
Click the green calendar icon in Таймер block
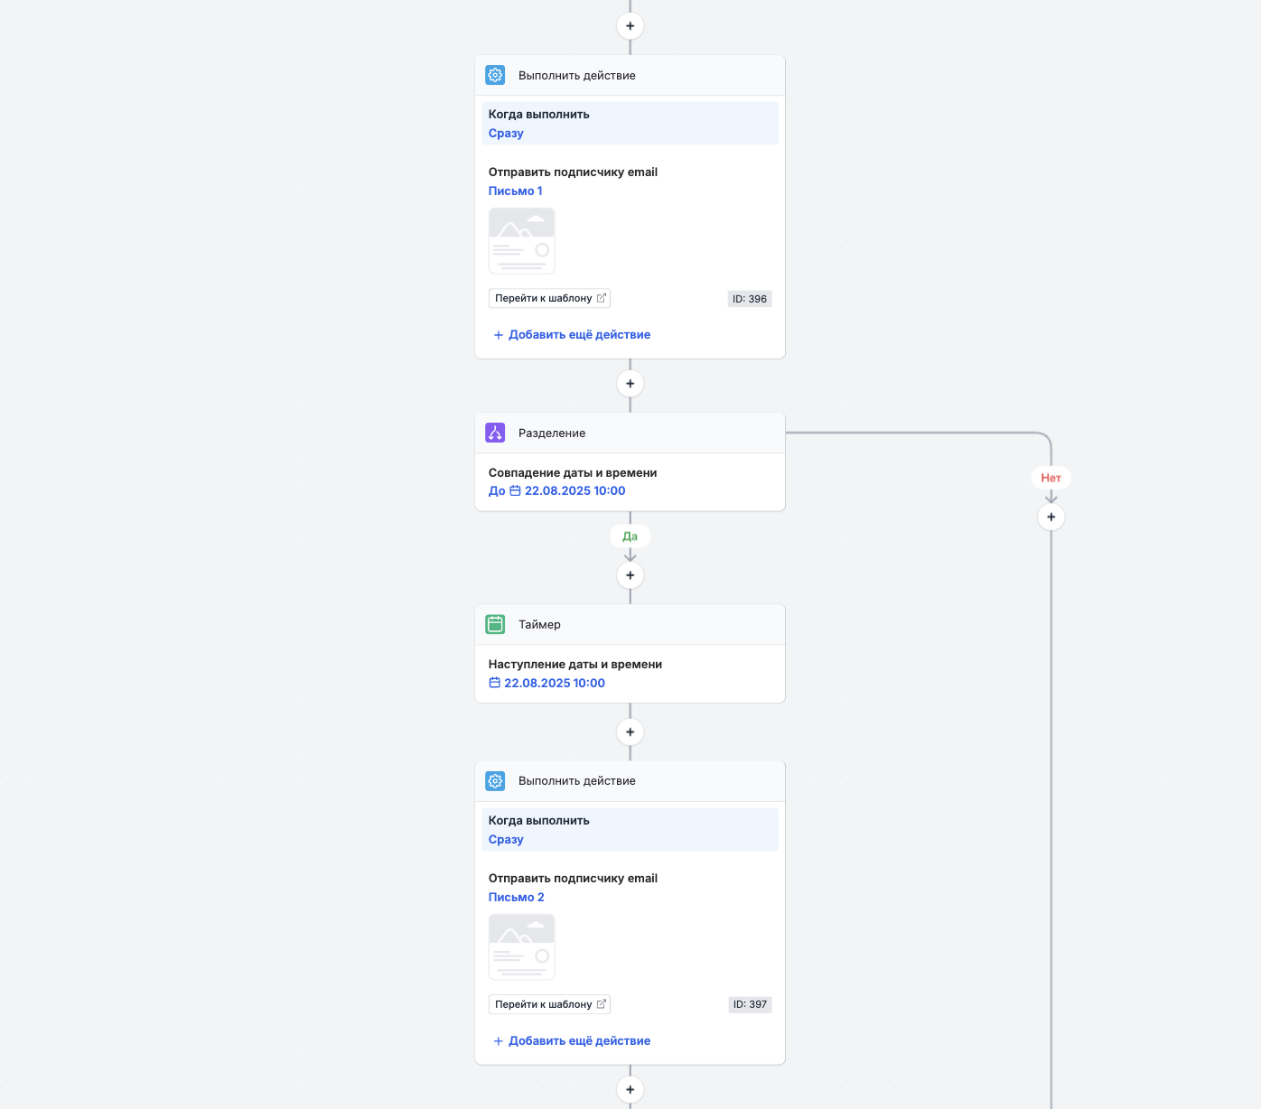tap(495, 624)
